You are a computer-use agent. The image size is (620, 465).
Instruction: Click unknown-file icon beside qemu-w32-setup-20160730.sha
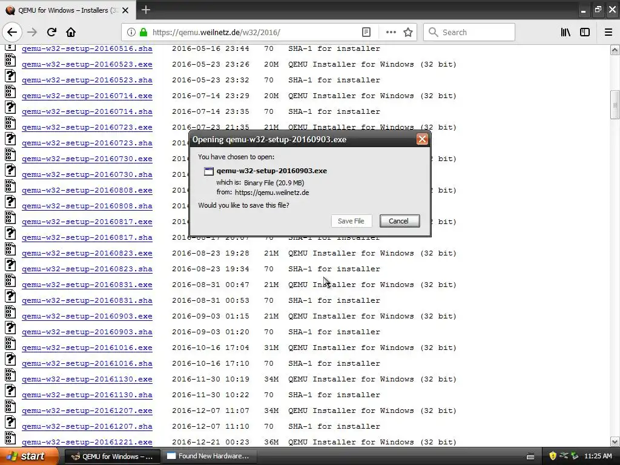tap(10, 170)
